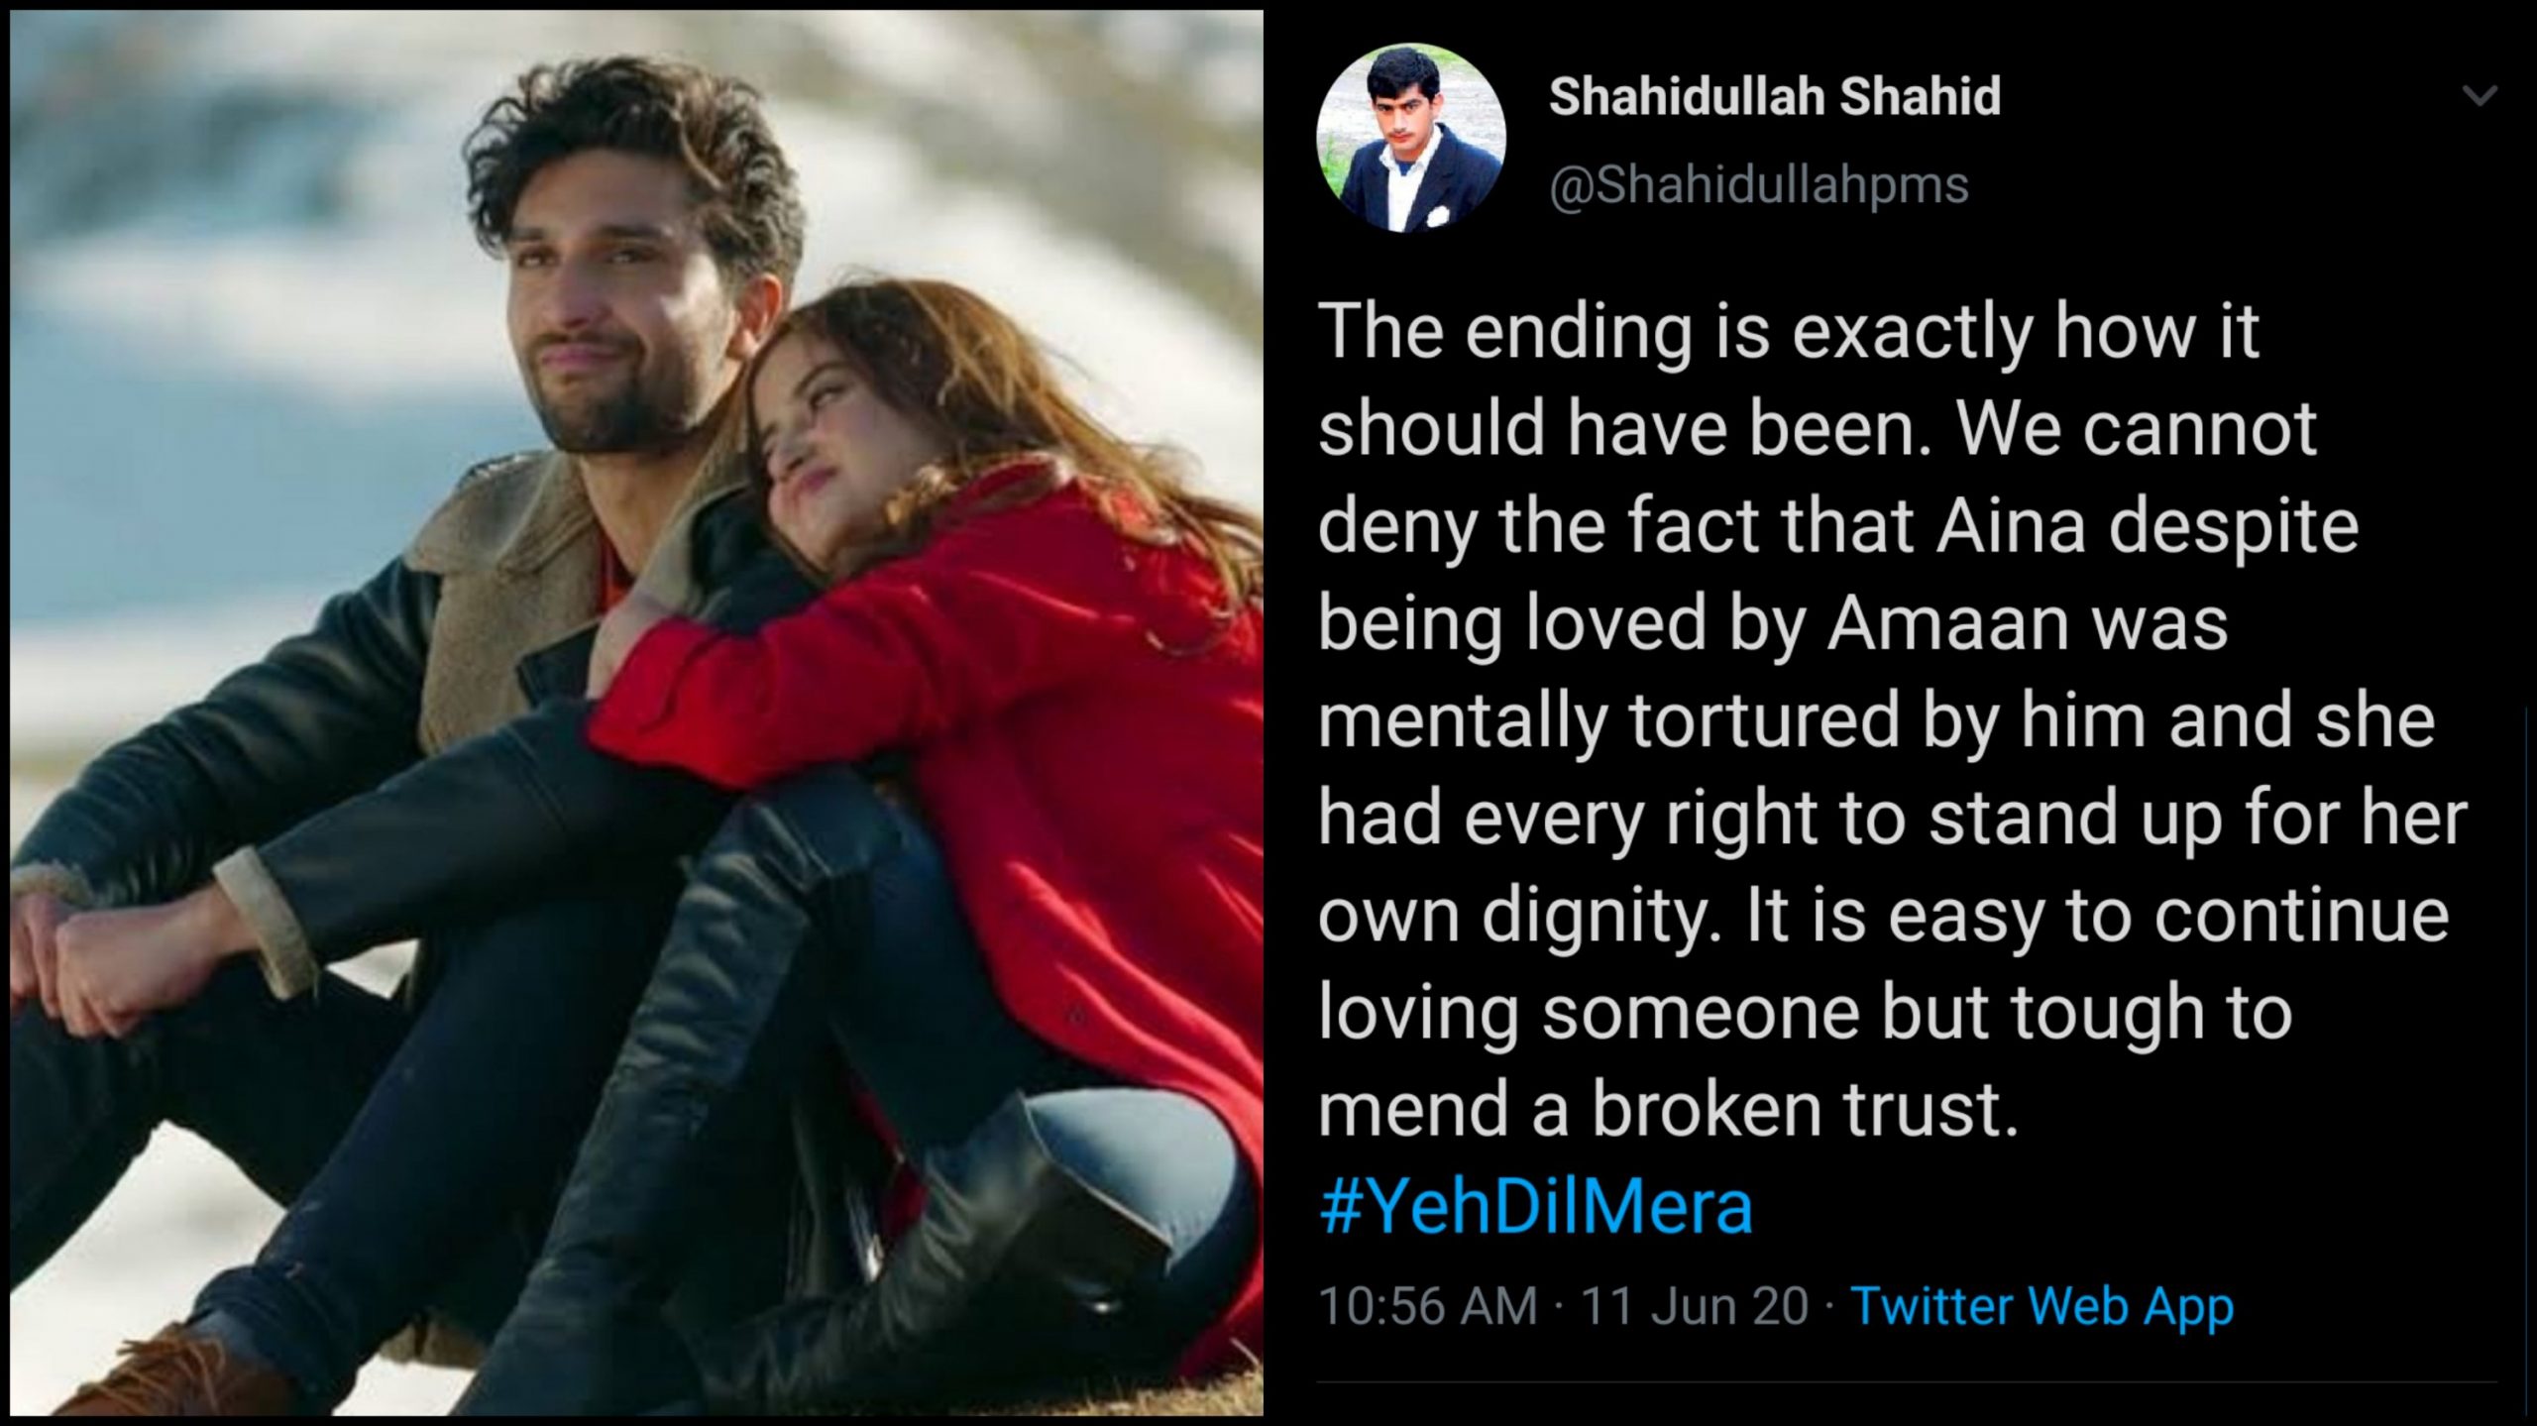Expand the tweet options chevron

[x=2480, y=95]
